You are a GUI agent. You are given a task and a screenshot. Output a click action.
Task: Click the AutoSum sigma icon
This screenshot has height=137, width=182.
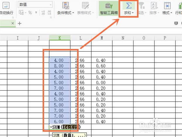129,6
